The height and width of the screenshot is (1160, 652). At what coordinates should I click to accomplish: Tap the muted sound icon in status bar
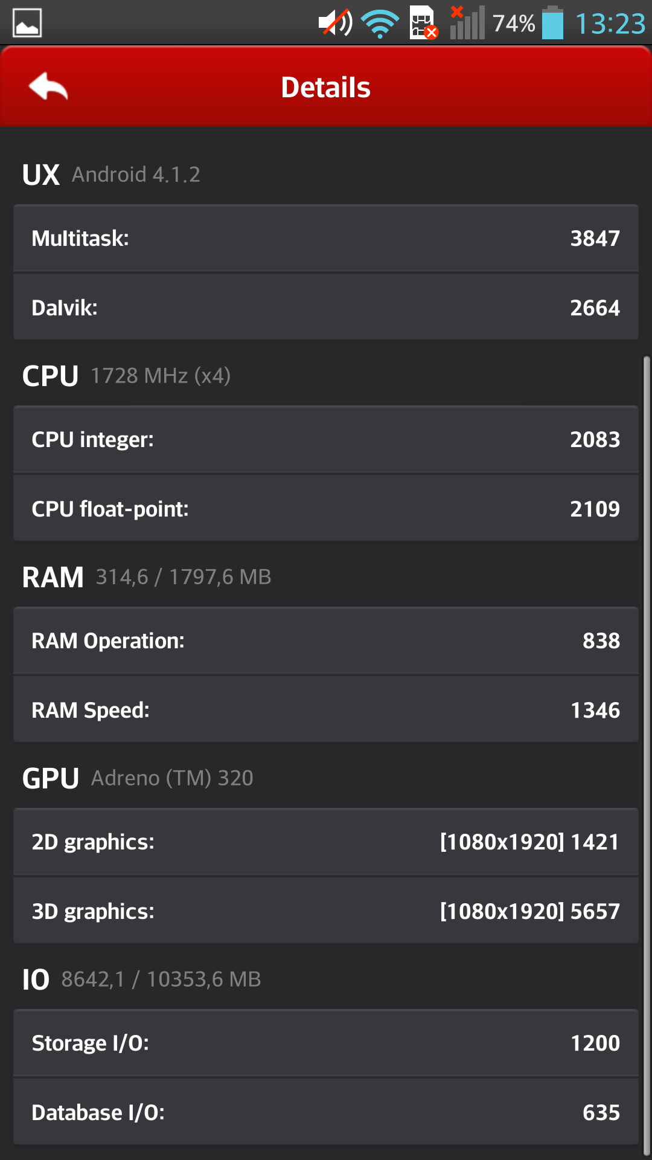pos(336,23)
